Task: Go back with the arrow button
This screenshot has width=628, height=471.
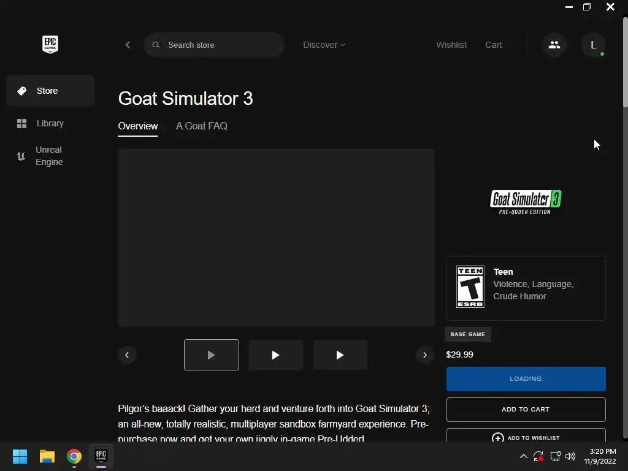Action: [x=128, y=45]
